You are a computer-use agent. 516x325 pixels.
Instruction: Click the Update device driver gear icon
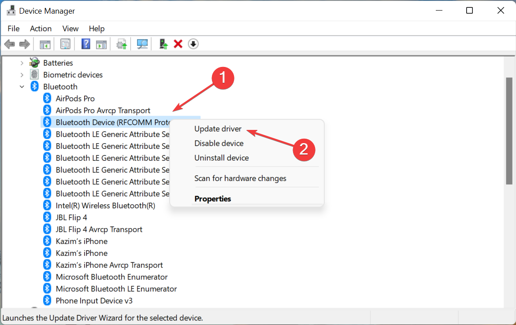122,44
